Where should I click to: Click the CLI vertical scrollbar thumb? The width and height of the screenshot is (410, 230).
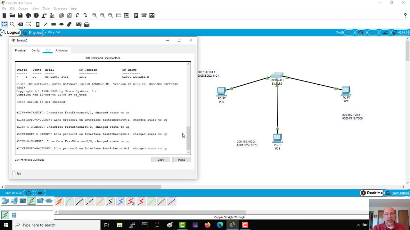(188, 138)
